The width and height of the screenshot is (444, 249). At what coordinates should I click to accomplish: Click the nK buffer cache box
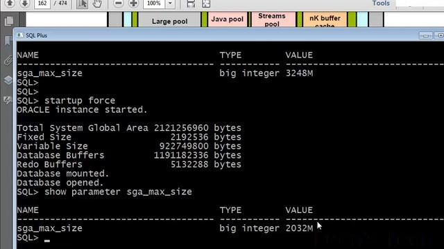[x=325, y=20]
